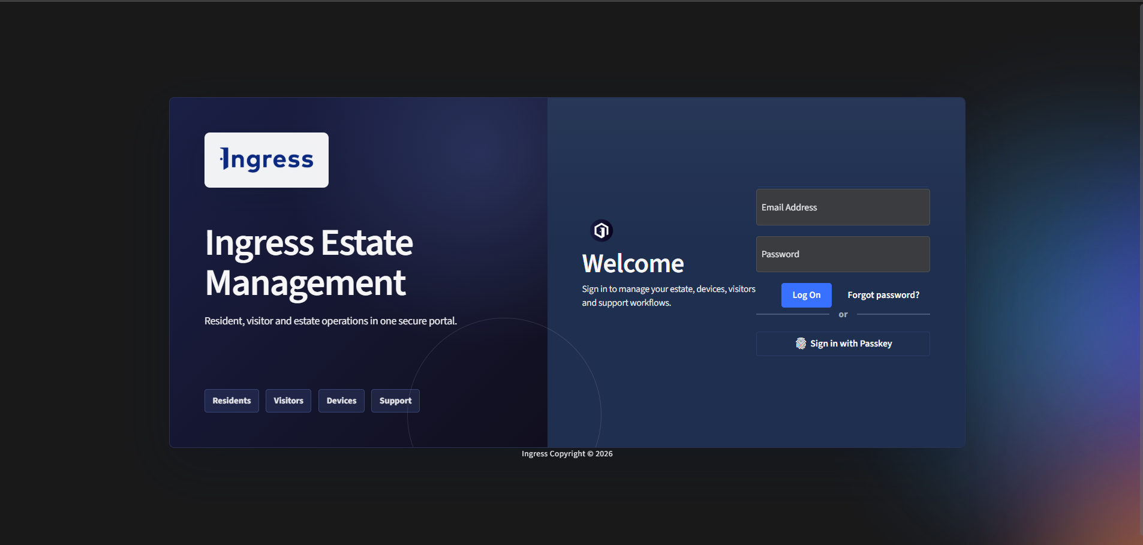The width and height of the screenshot is (1143, 545).
Task: Select the Visitors tag
Action: click(288, 401)
